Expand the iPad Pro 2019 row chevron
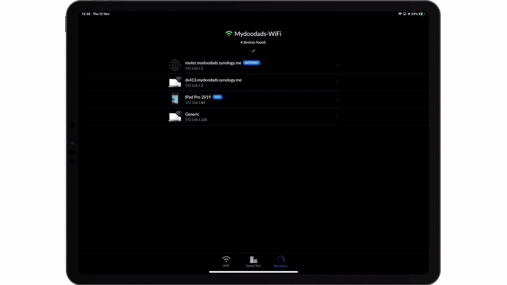The height and width of the screenshot is (285, 507). click(337, 99)
